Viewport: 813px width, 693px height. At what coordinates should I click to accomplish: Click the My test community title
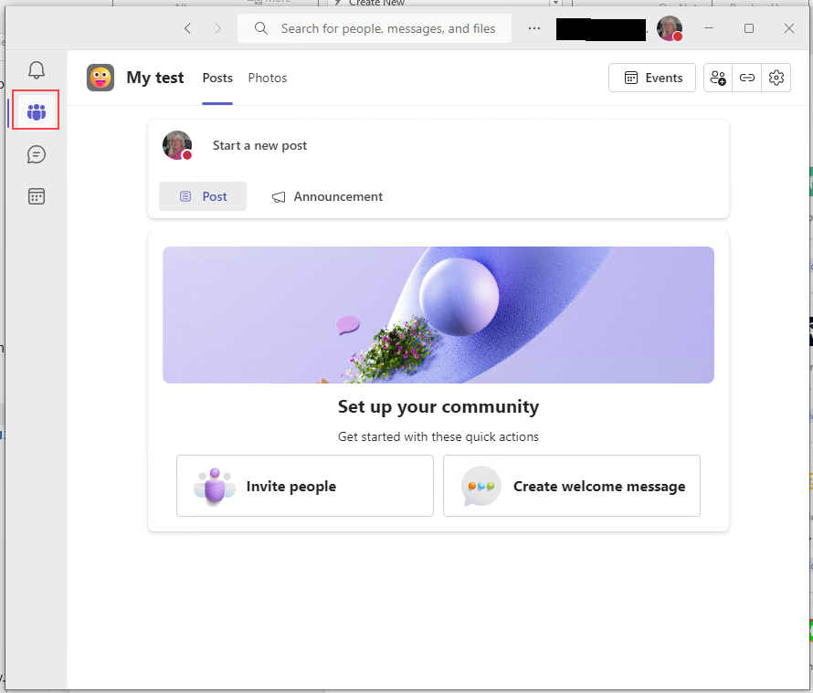pos(155,78)
